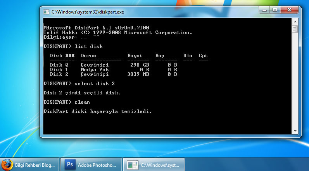Click the "Boyut" column header
Screen dimensions: 309x171
pos(135,56)
